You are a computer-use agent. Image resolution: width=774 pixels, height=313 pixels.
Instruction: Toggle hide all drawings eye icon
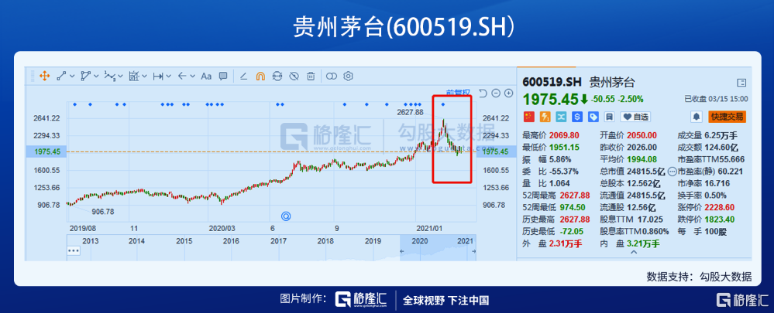(x=294, y=77)
